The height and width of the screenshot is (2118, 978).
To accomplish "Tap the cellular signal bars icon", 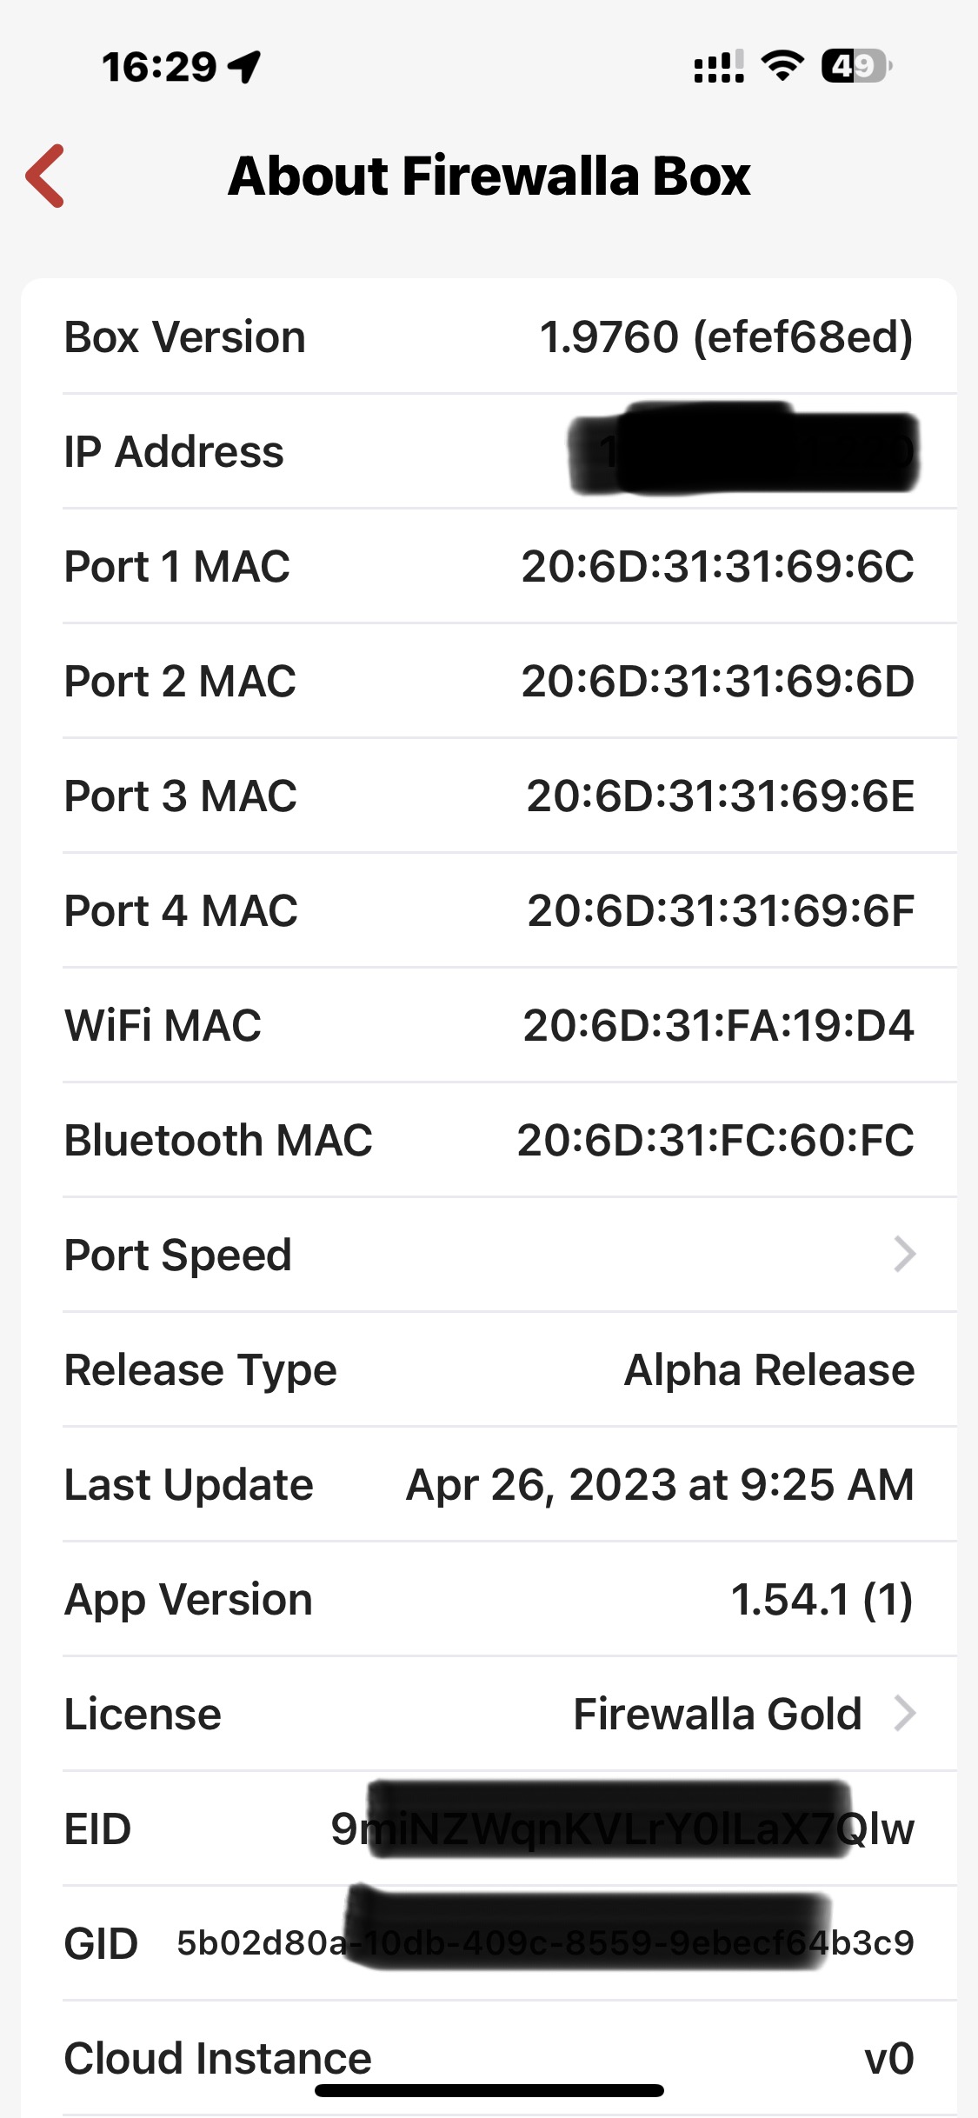I will (718, 66).
